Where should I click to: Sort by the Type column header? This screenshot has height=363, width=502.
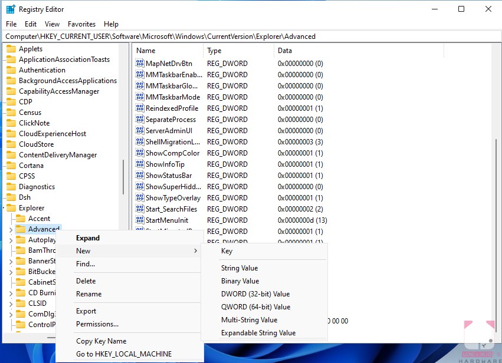238,51
